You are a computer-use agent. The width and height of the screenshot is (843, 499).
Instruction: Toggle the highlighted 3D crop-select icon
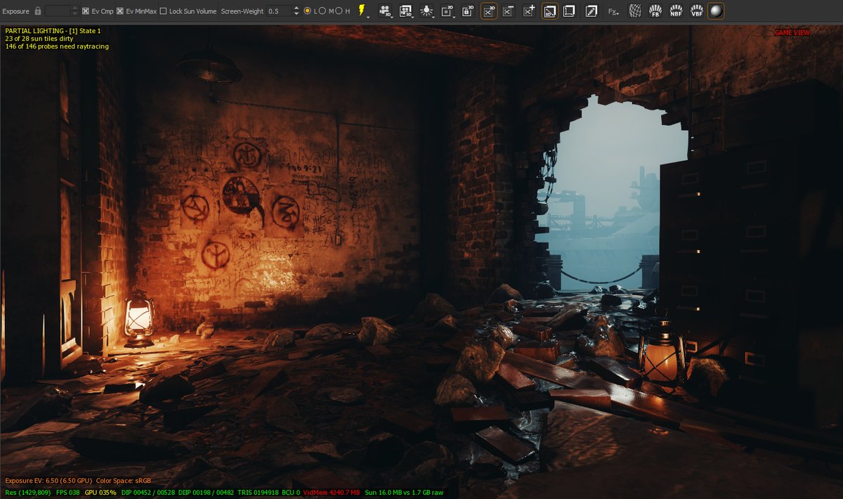click(490, 11)
